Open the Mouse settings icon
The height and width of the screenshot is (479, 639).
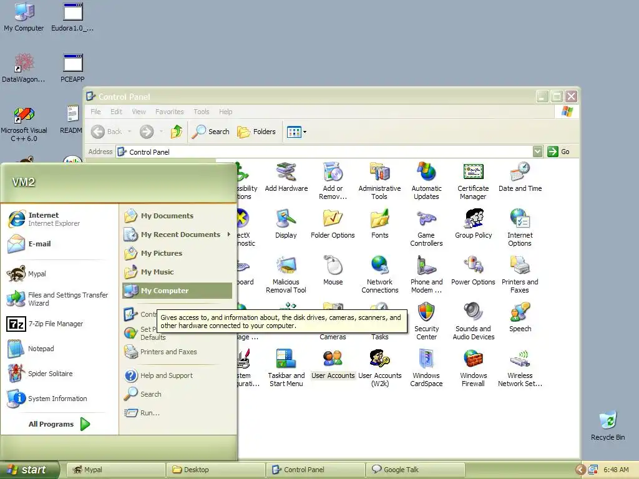click(x=333, y=271)
